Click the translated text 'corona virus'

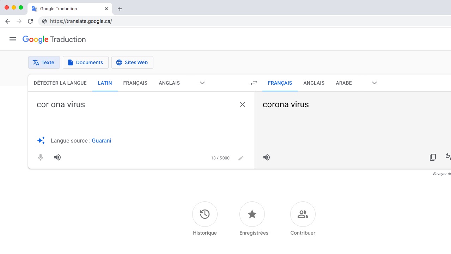[x=286, y=104]
